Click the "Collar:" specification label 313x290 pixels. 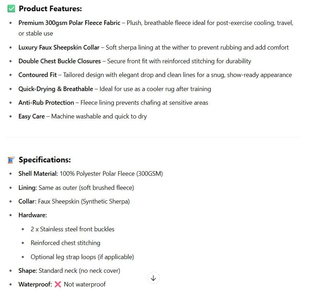coord(27,201)
